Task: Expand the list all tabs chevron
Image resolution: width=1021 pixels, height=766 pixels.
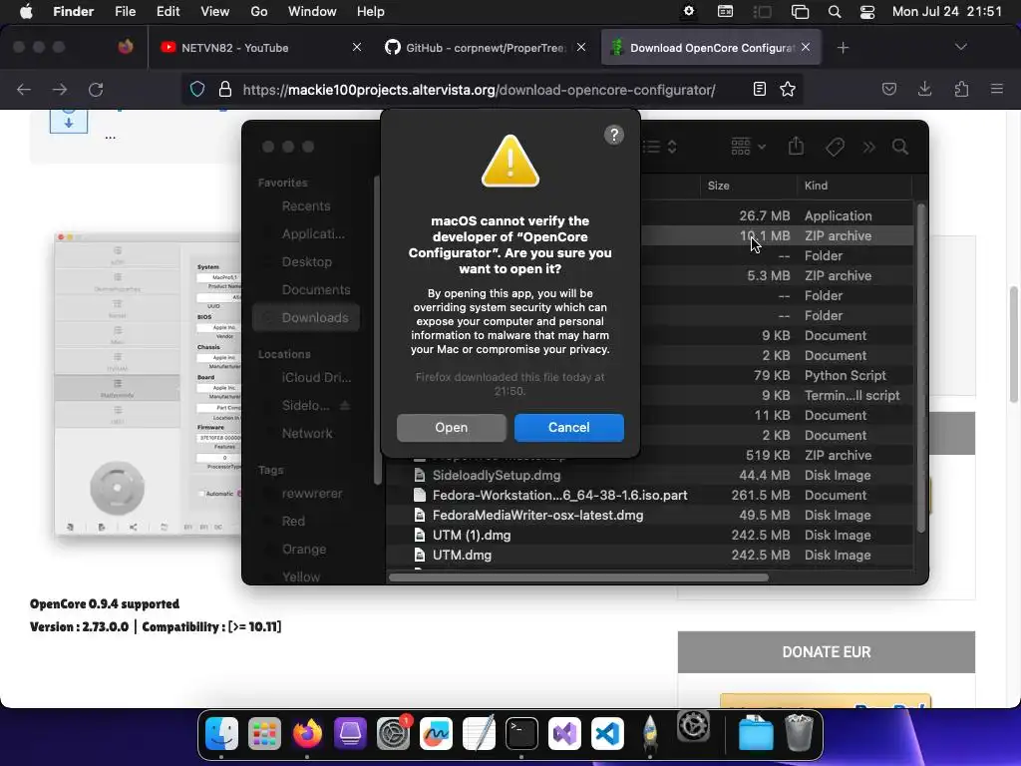Action: (x=960, y=47)
